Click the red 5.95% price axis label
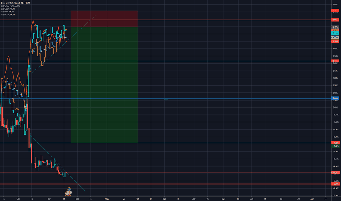 [x=335, y=20]
